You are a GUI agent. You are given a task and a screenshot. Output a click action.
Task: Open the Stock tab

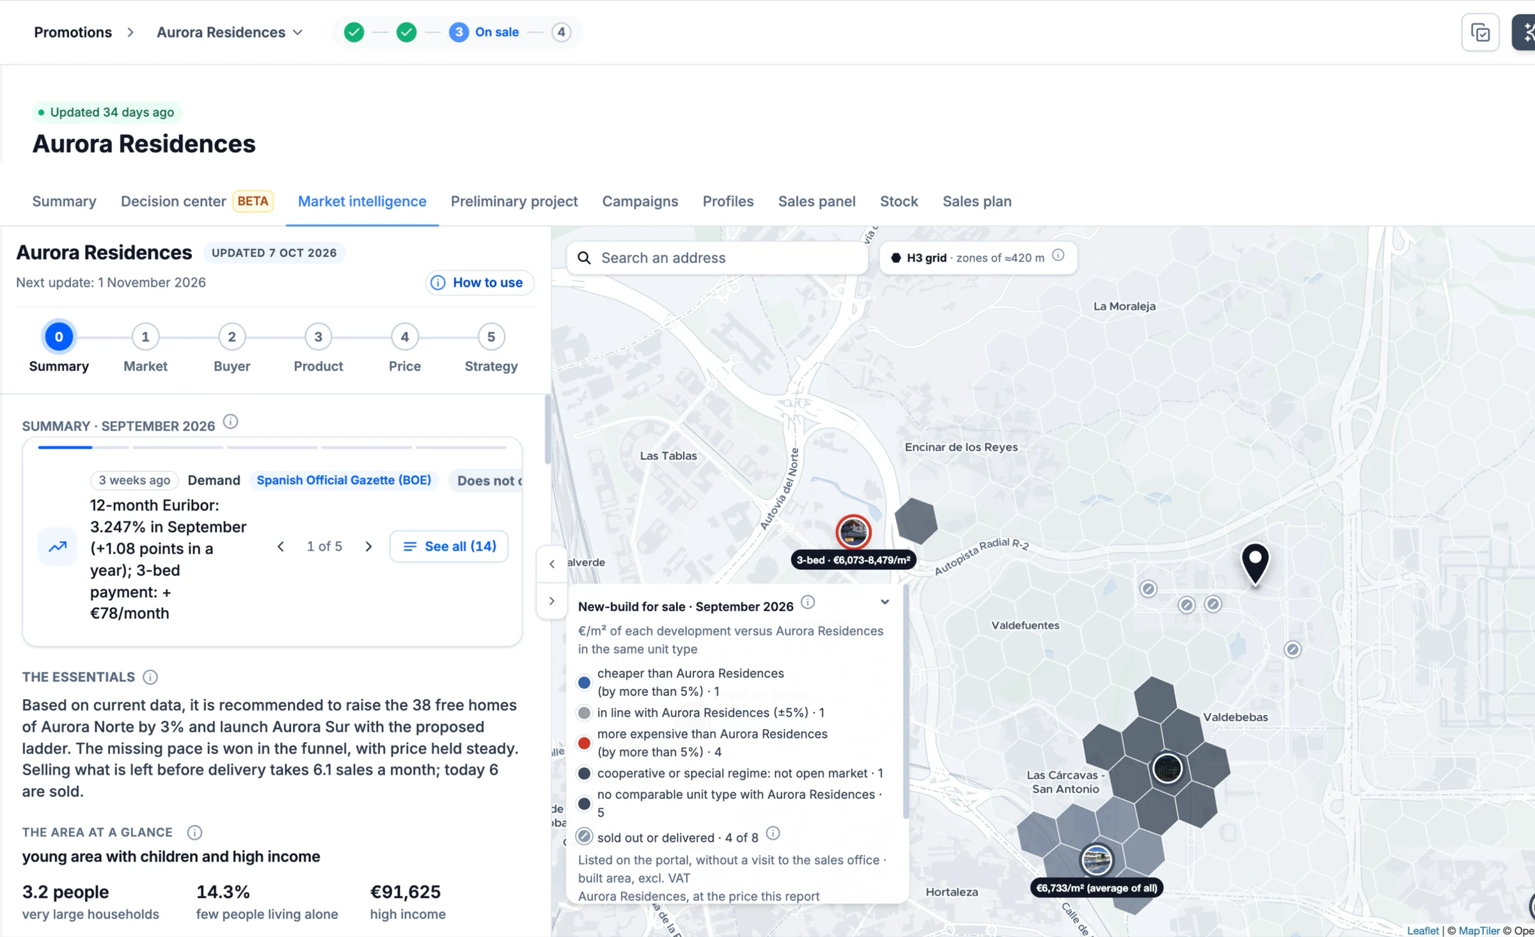point(899,201)
